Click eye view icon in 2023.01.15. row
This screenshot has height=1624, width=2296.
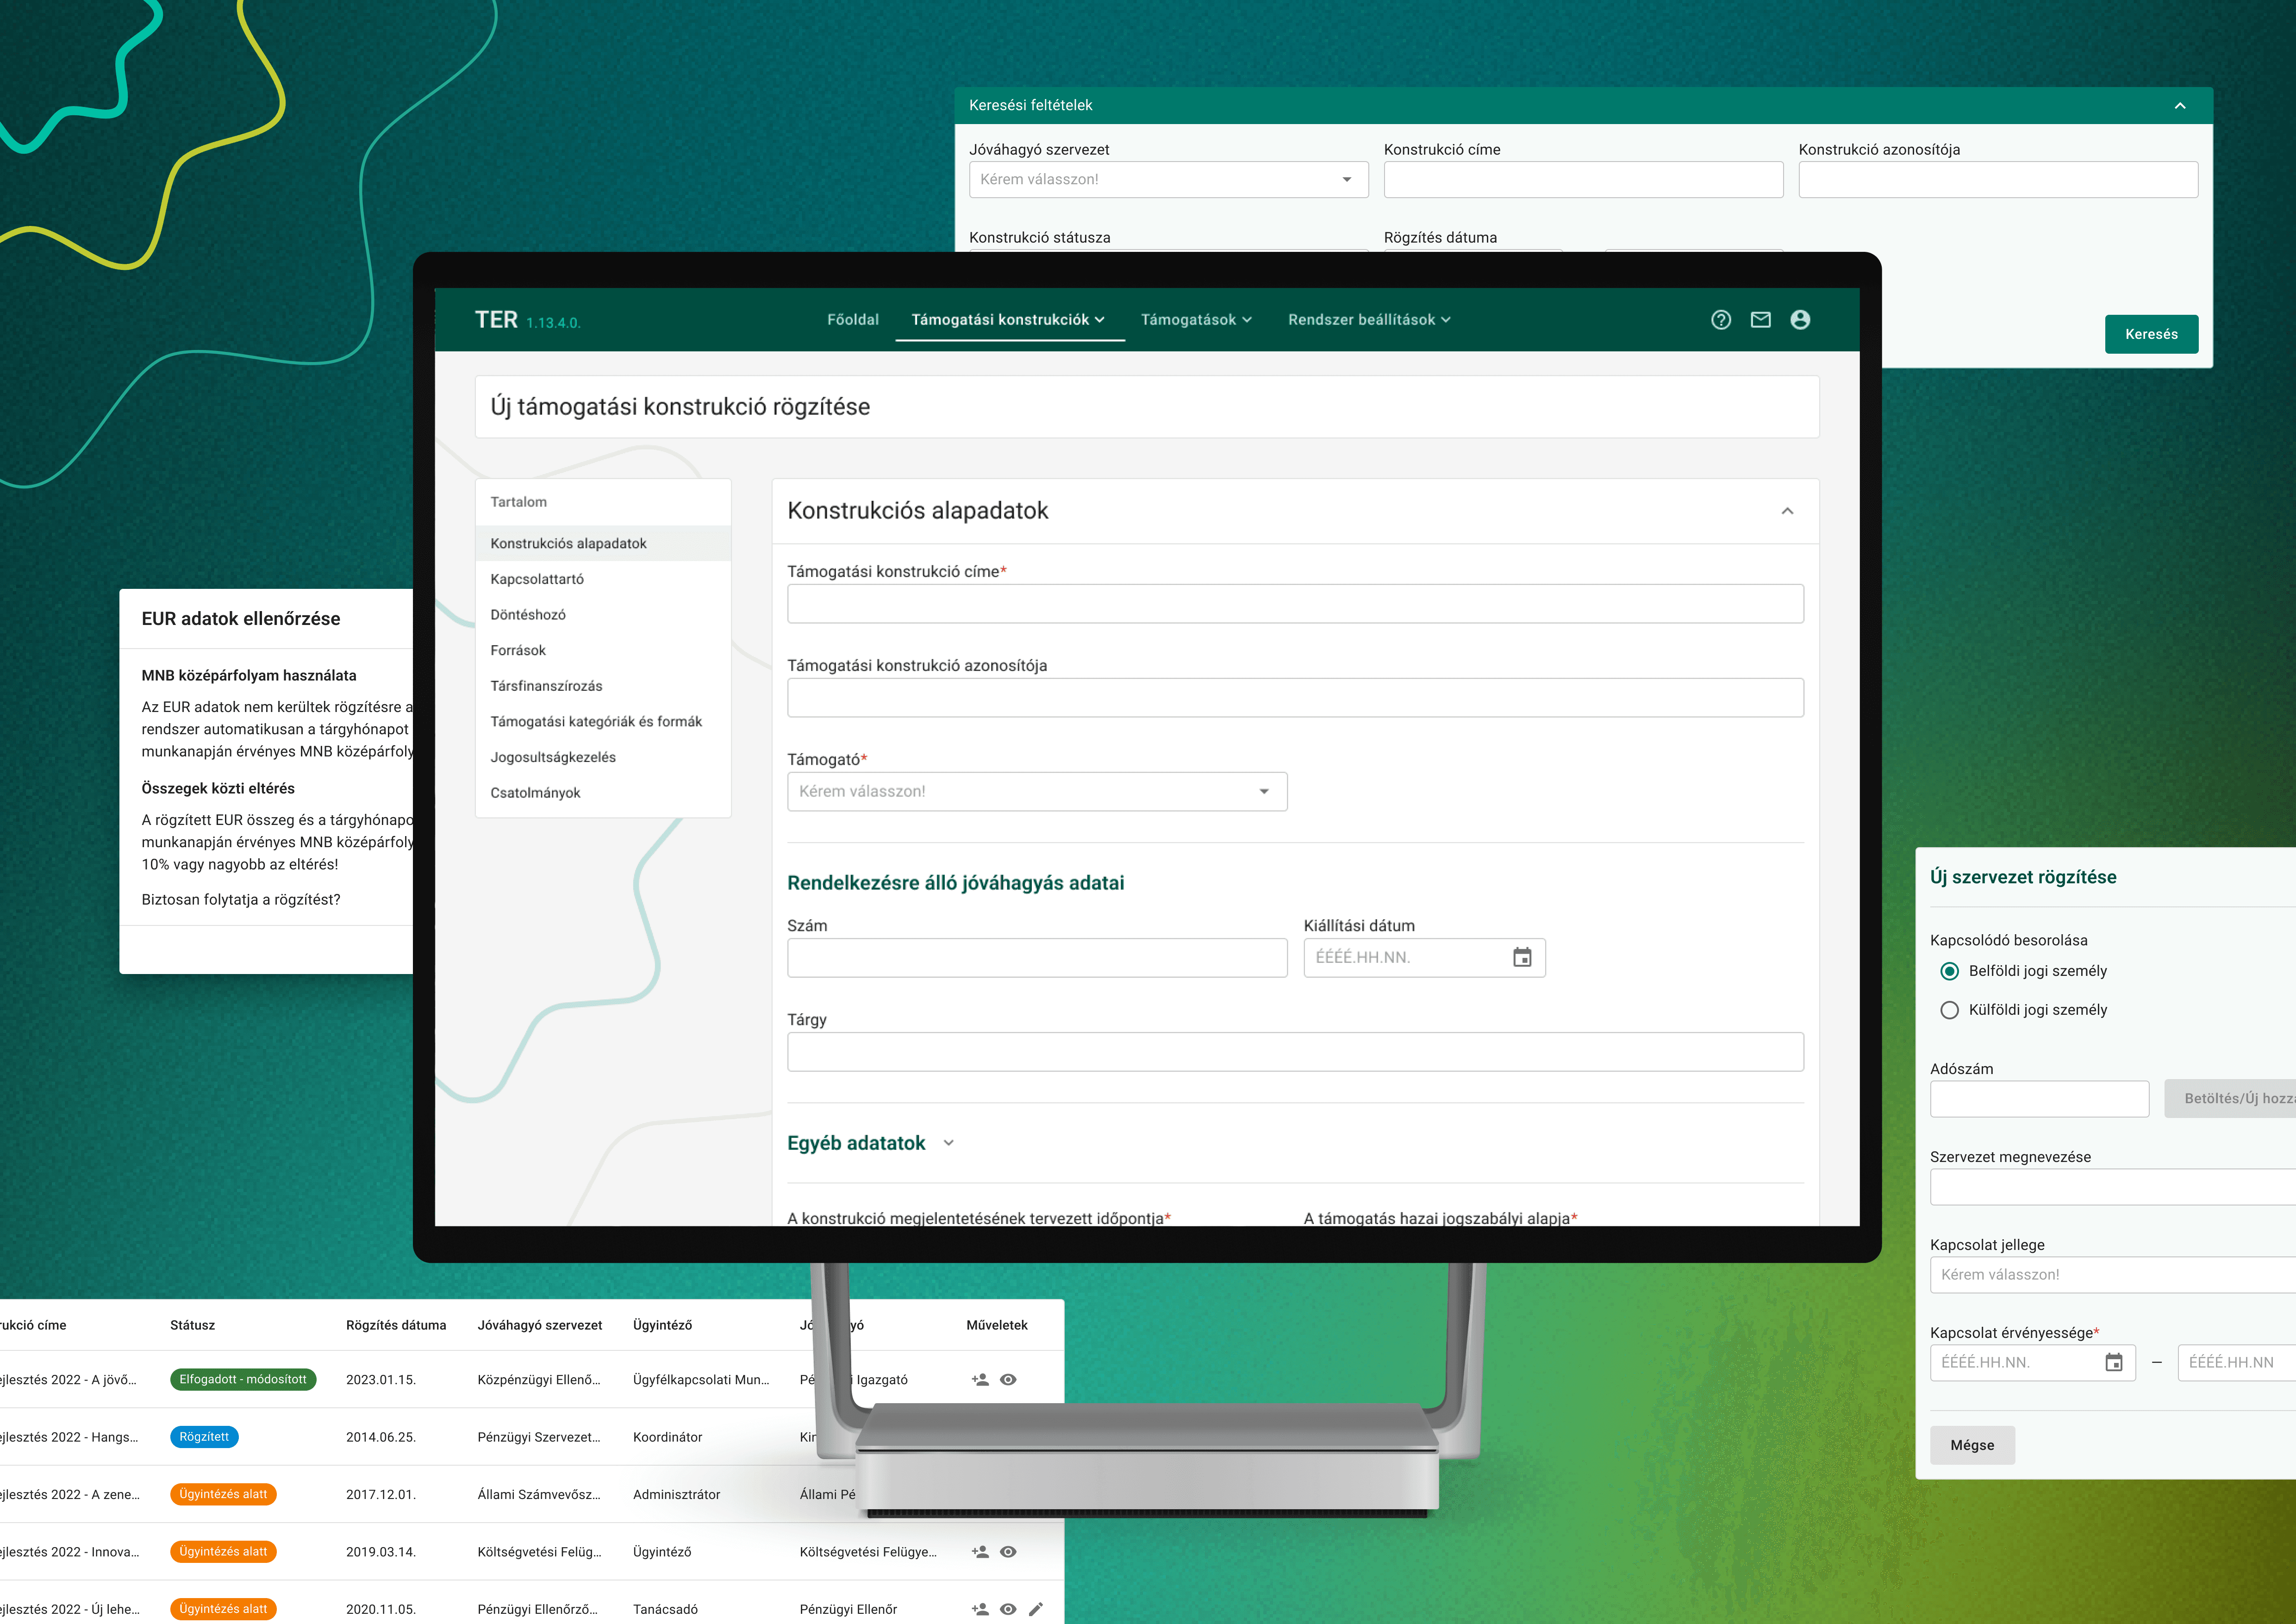[x=1008, y=1380]
